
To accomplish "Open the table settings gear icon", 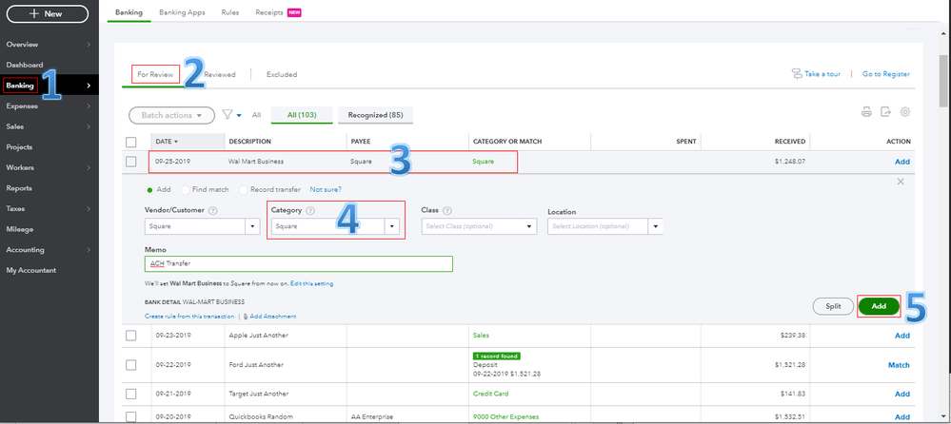I will [x=905, y=112].
